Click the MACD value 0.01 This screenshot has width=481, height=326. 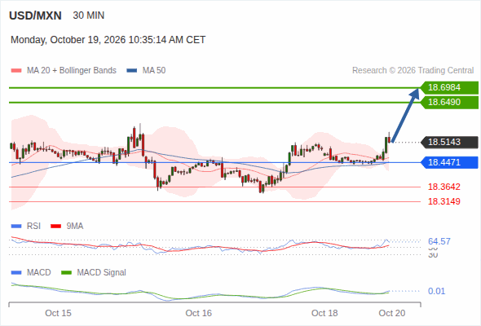[436, 291]
